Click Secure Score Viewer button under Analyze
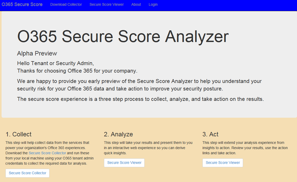Viewport: 297px width, 182px height. pyautogui.click(x=124, y=163)
